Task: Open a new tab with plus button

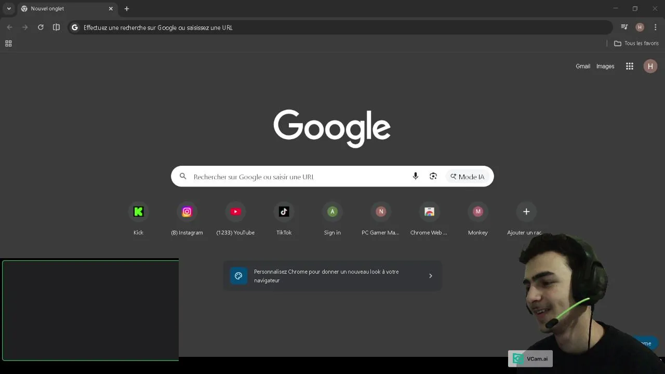Action: pos(127,8)
